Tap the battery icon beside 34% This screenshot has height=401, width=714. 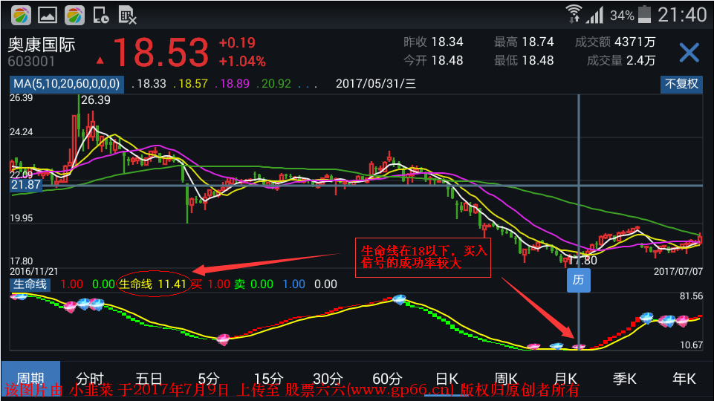pyautogui.click(x=643, y=14)
